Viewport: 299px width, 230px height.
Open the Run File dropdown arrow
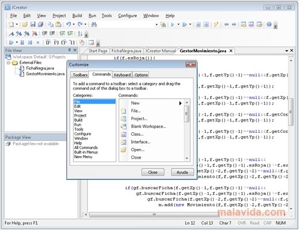tap(190, 24)
